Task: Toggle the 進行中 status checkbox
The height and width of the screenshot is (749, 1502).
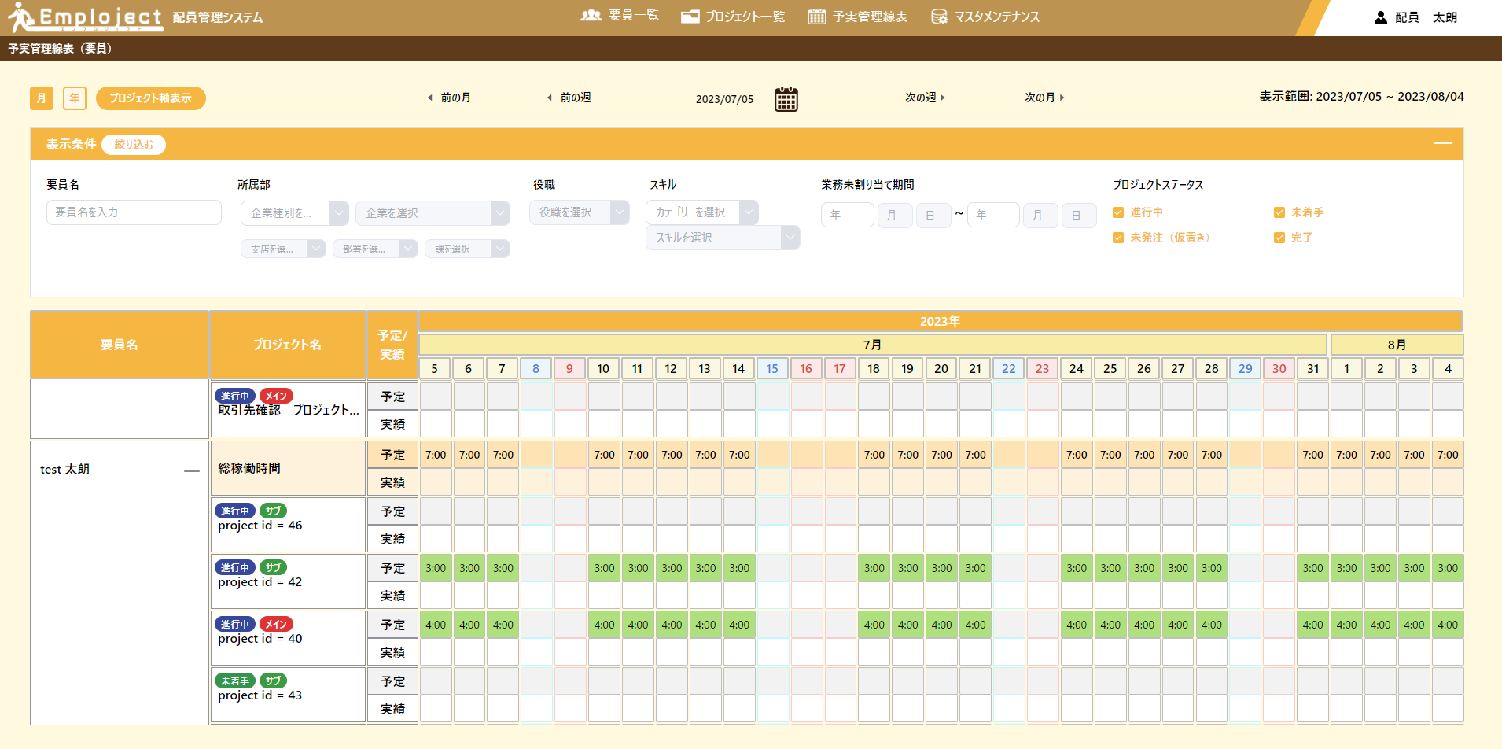Action: pos(1118,212)
